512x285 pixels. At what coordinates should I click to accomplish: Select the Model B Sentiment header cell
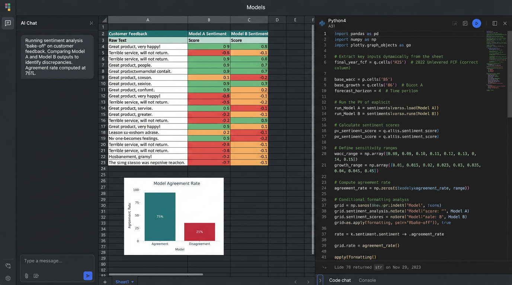249,34
